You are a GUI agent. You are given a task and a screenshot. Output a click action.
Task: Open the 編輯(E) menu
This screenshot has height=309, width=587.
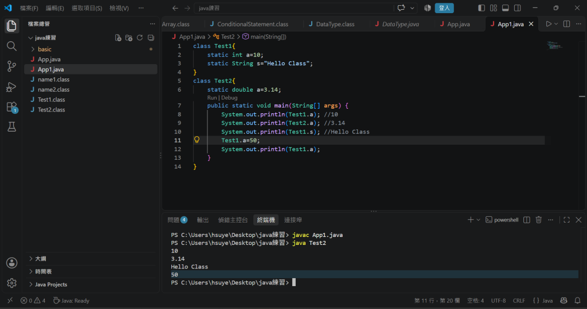click(54, 8)
